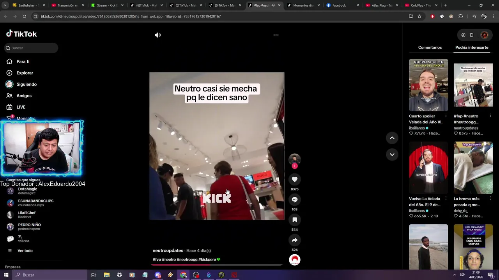This screenshot has width=499, height=280.
Task: Open the DotaMagic followed account
Action: [27, 191]
